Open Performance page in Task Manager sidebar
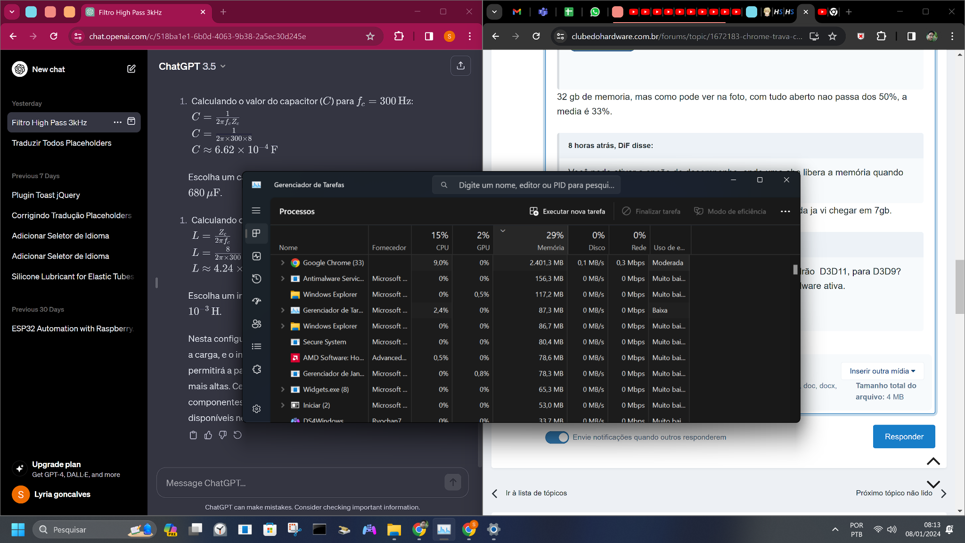 tap(256, 256)
